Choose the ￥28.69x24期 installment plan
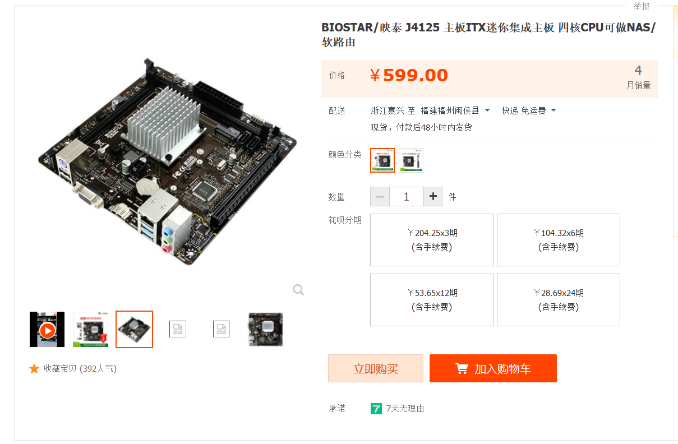Viewport: 678px width, 444px height. coord(559,300)
